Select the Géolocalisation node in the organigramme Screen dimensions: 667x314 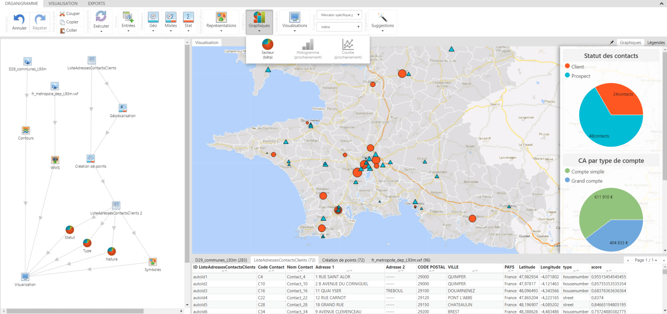point(123,108)
